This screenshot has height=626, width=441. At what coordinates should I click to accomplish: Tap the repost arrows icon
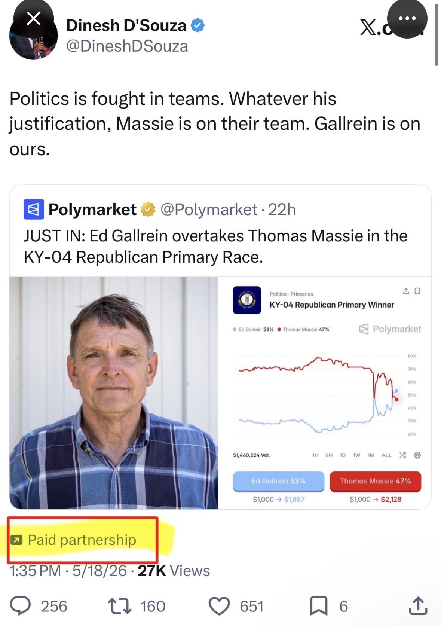point(119,606)
